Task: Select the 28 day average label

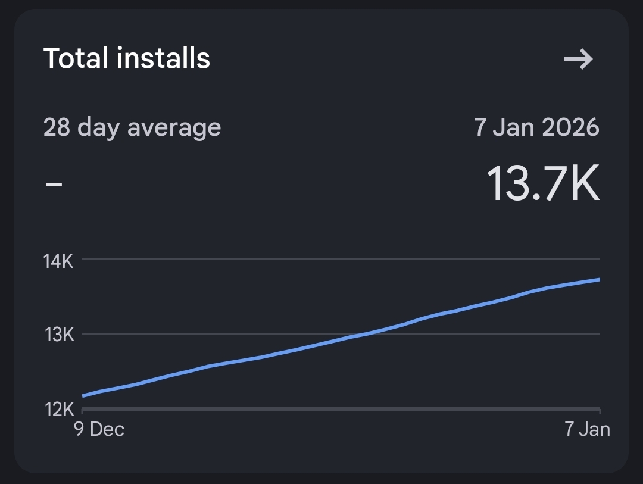Action: (132, 127)
